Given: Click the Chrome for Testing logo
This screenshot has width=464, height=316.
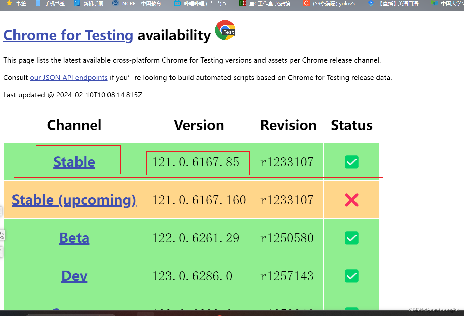Looking at the screenshot, I should (x=225, y=30).
